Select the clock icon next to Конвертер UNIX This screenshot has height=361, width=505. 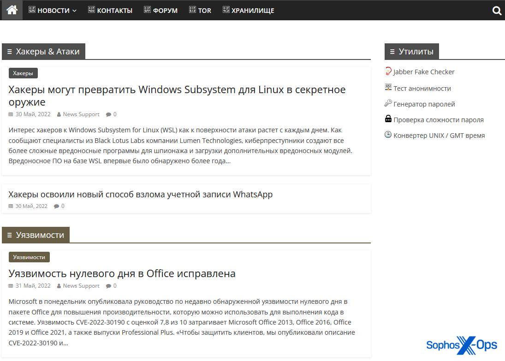tap(387, 135)
